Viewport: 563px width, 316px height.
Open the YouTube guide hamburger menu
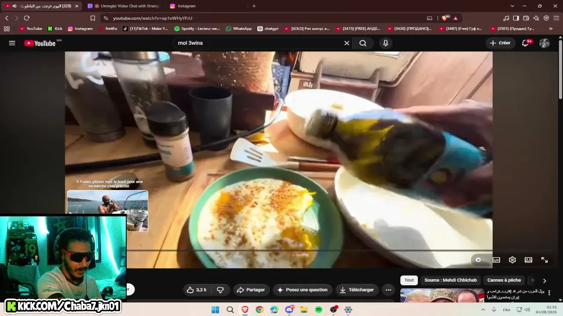pos(12,43)
